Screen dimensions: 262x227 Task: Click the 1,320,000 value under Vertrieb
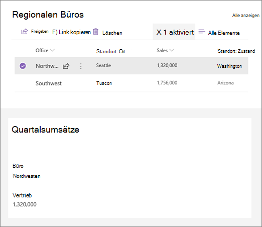(25, 204)
